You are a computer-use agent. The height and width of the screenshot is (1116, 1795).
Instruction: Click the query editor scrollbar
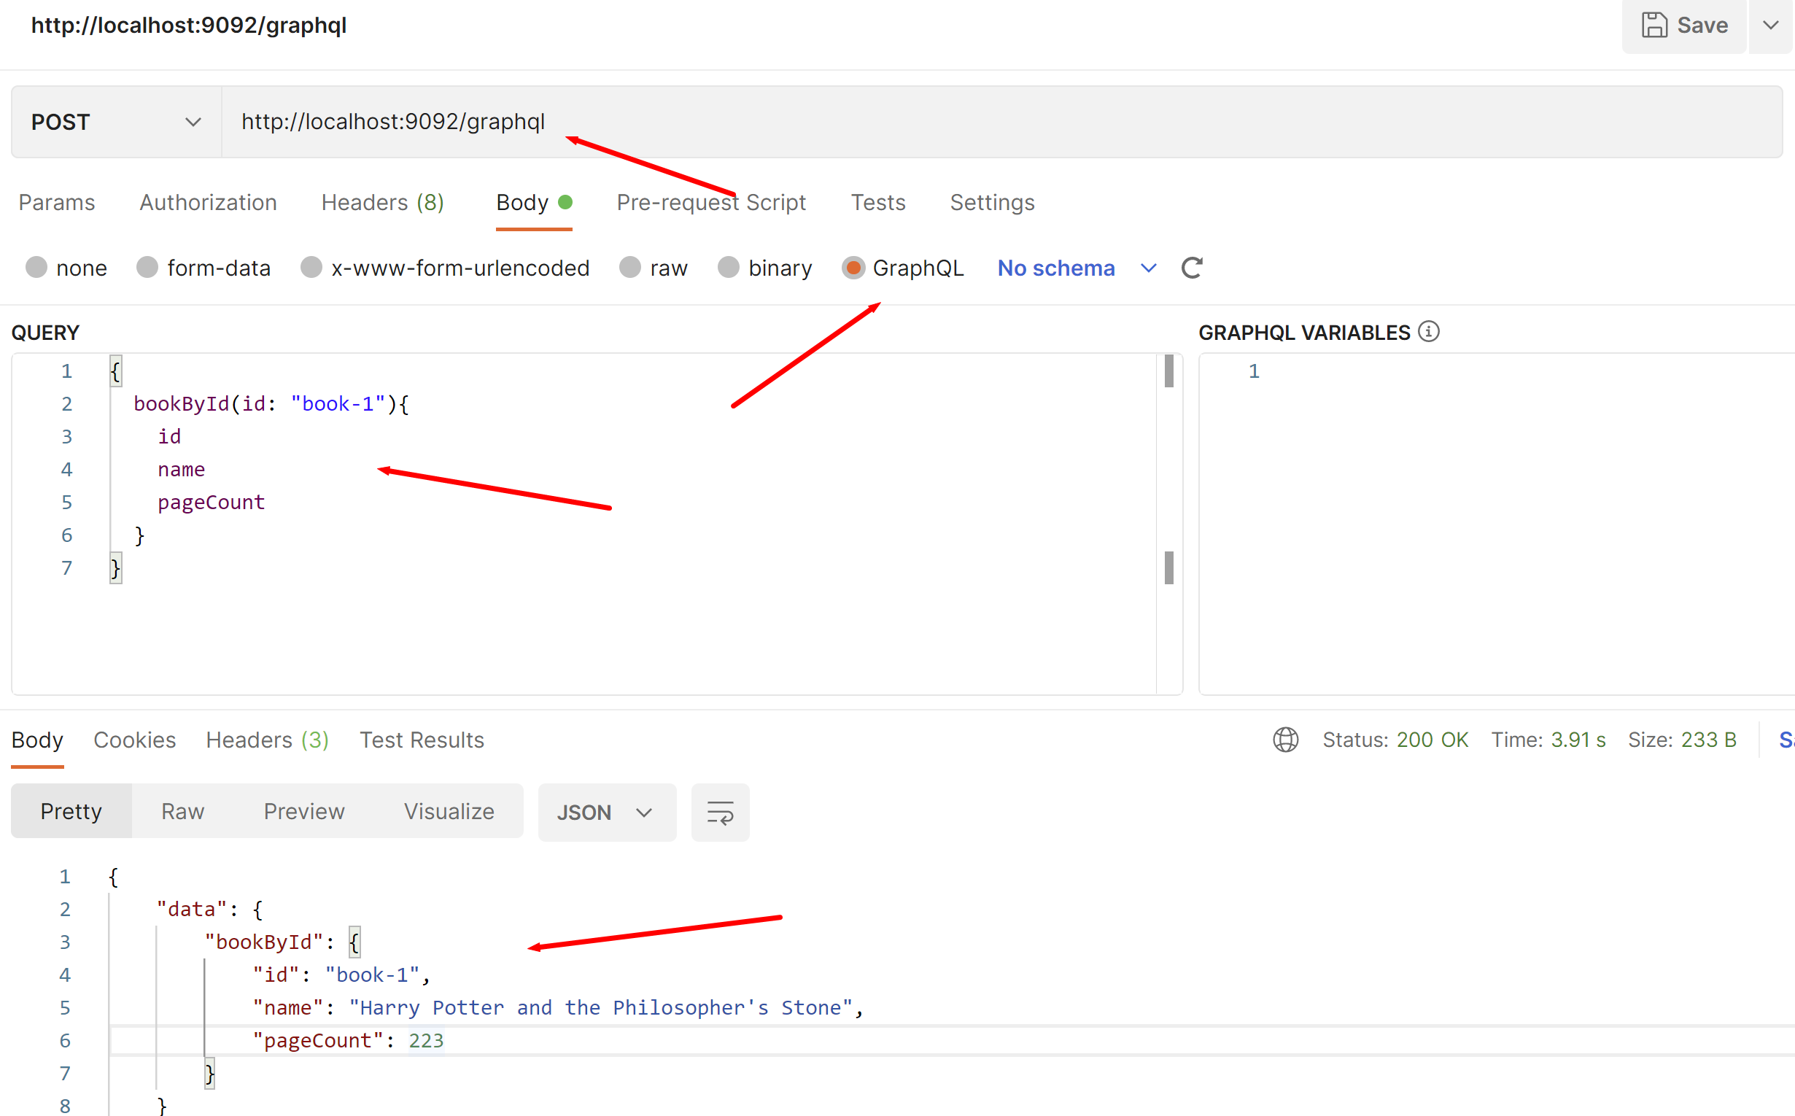(1169, 524)
